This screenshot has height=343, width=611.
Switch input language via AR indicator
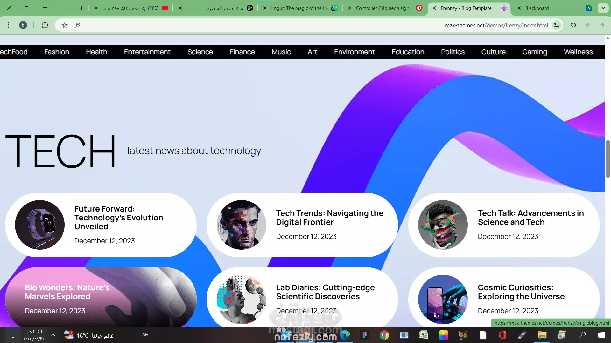(x=145, y=334)
